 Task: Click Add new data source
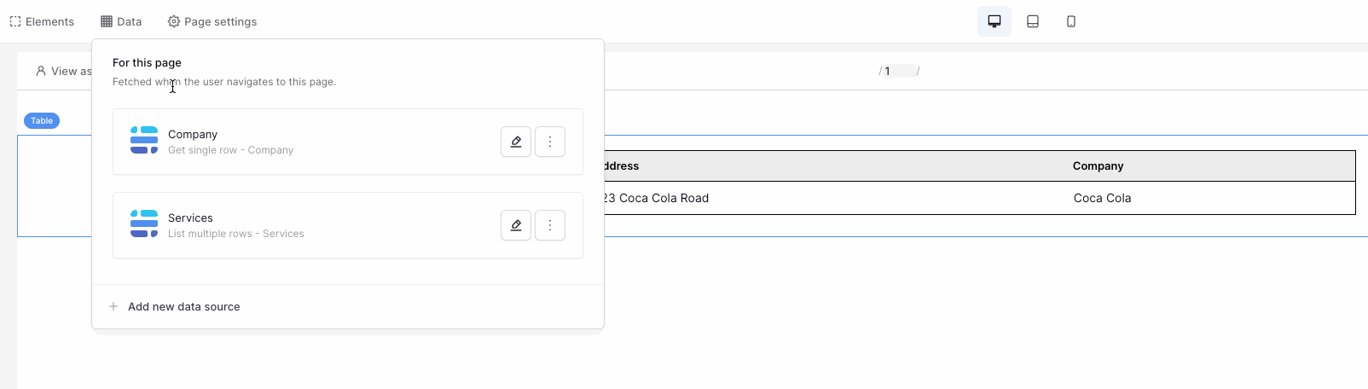(183, 306)
